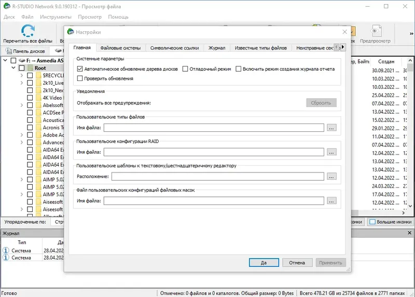Switch to Known file types tab
Image resolution: width=415 pixels, height=297 pixels.
tap(261, 48)
